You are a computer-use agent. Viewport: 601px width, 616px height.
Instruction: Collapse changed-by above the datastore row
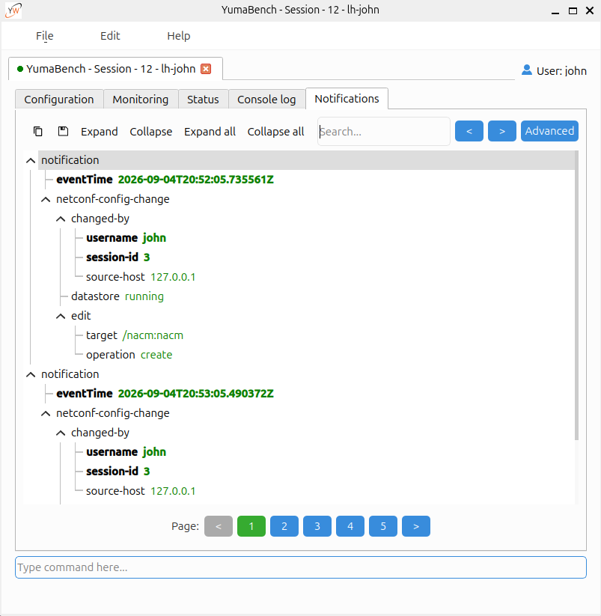[x=61, y=219]
